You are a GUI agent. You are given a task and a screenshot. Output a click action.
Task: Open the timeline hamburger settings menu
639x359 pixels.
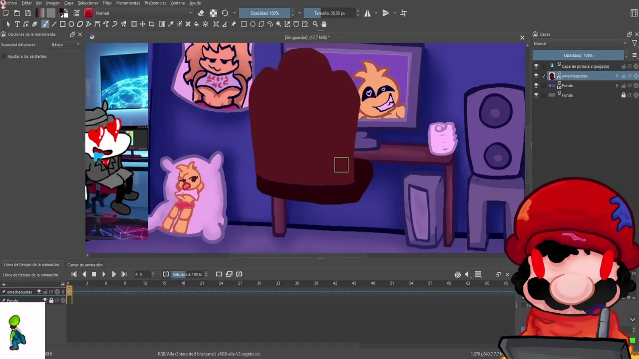(x=478, y=274)
